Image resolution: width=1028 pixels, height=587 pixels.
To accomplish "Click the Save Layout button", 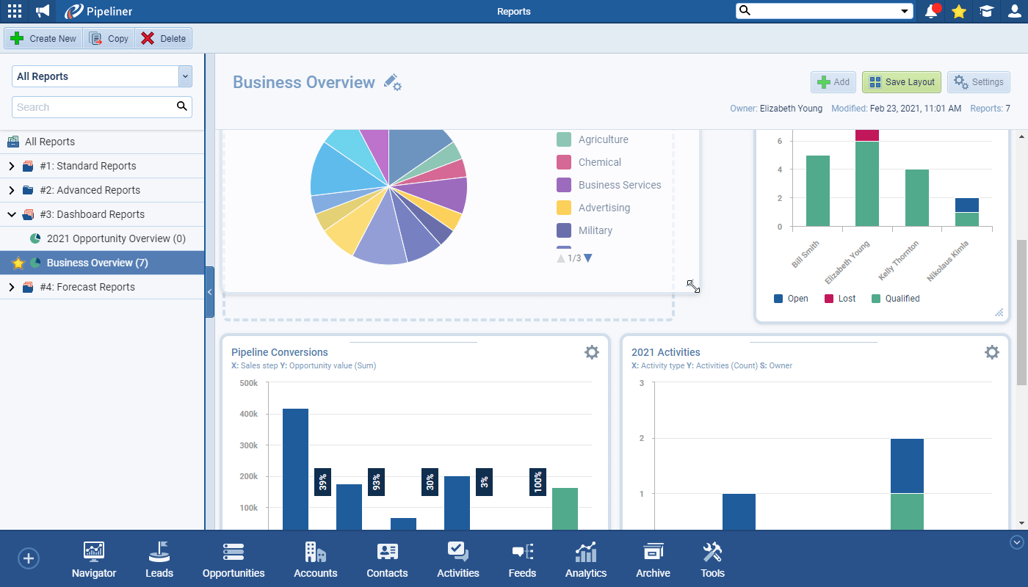I will tap(901, 82).
